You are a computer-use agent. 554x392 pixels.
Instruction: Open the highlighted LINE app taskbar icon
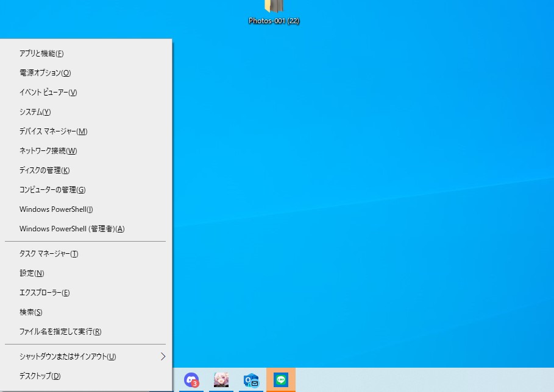(281, 380)
